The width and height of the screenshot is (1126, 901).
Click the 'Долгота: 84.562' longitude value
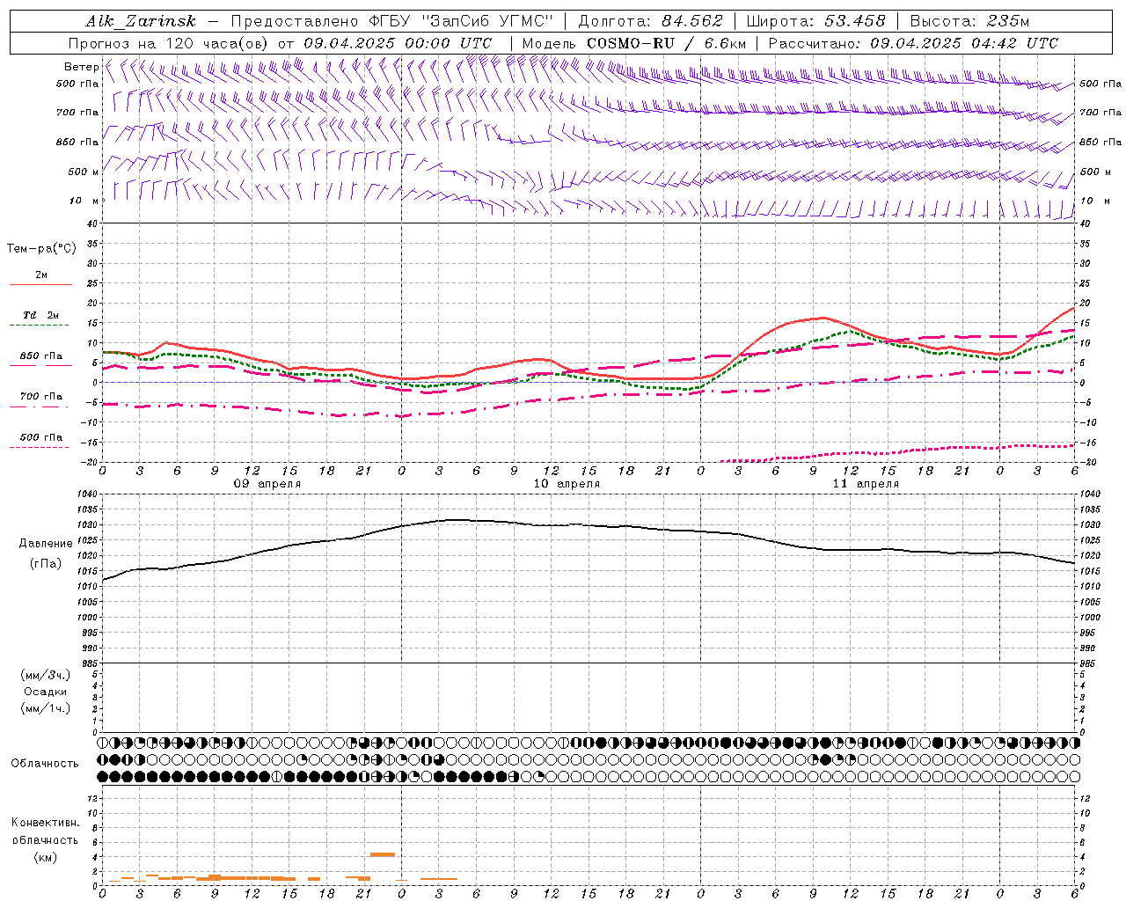click(x=650, y=21)
